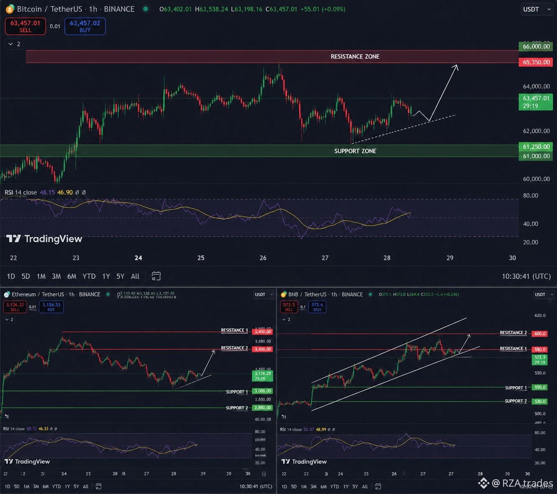Open the USDT currency dropdown on Ethereum chart

[264, 294]
